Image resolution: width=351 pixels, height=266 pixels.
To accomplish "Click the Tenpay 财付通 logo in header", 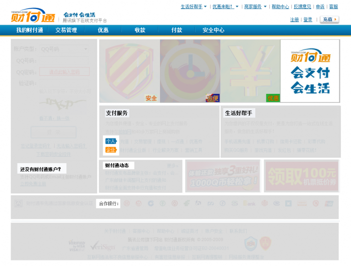I will point(33,16).
